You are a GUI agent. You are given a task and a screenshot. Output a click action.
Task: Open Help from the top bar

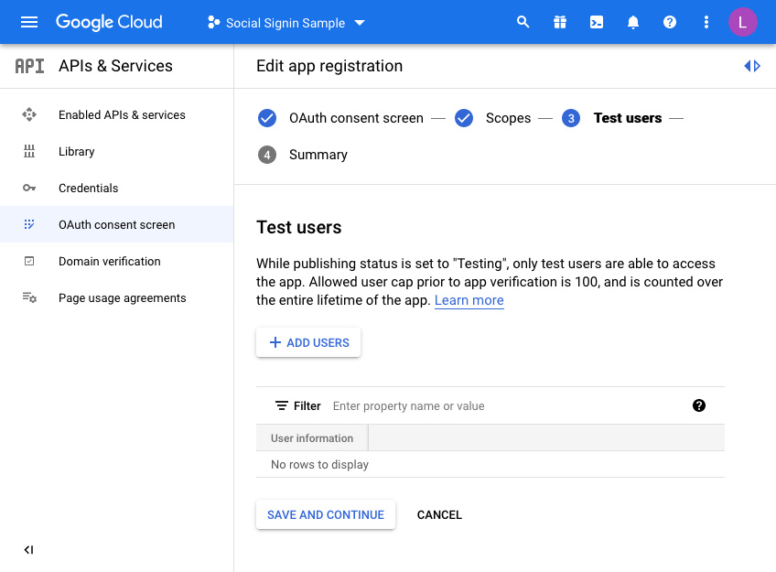coord(670,21)
